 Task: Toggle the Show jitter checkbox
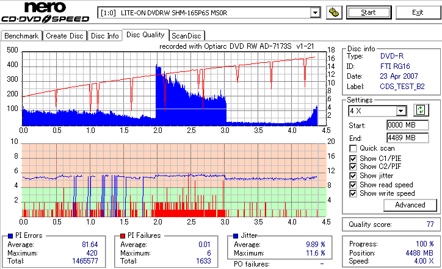[x=353, y=176]
